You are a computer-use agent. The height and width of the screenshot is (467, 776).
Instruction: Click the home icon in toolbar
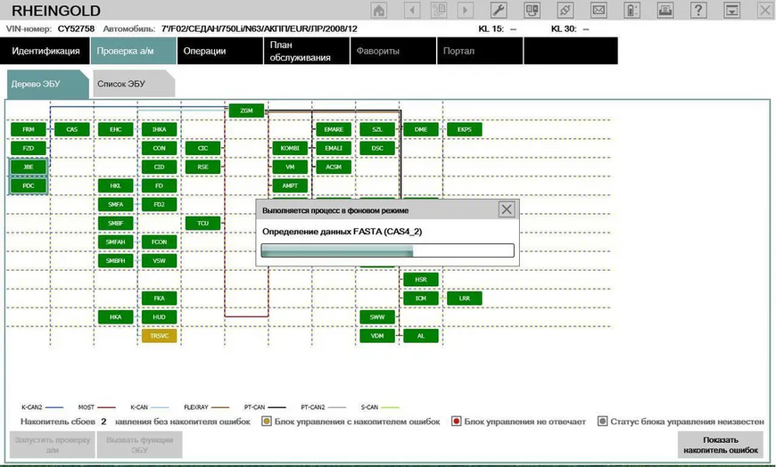(x=379, y=10)
